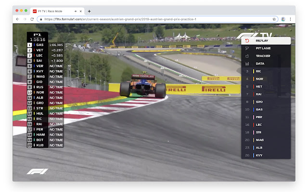Open the TRACKER view
This screenshot has height=192, width=308.
pyautogui.click(x=266, y=56)
